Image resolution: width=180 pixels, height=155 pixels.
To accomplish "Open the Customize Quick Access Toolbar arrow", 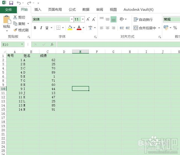I will 38,3.
